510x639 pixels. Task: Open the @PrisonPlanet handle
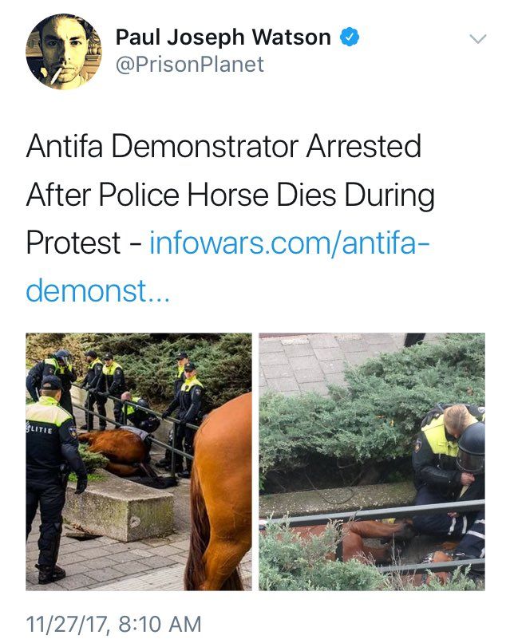click(190, 65)
